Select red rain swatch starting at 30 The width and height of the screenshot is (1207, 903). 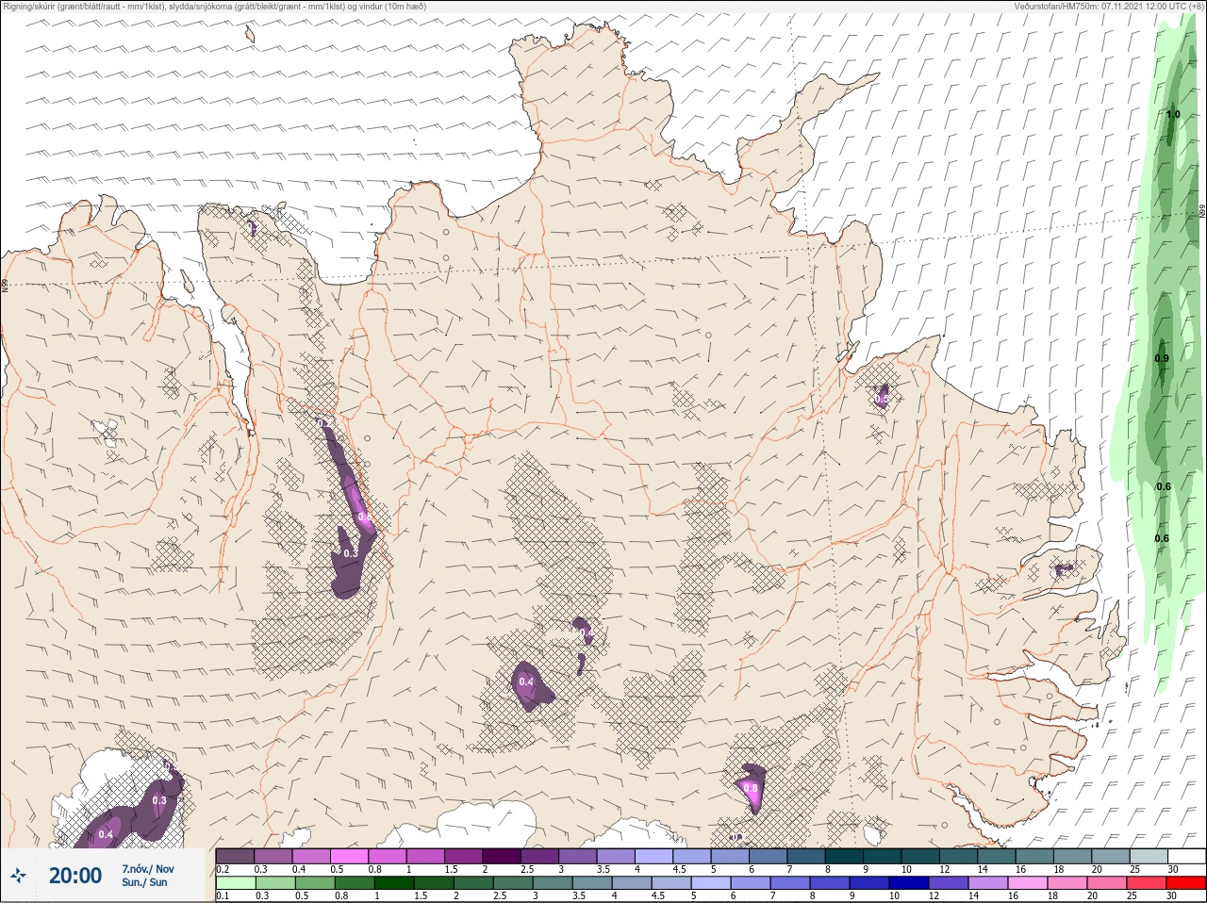(x=1186, y=883)
